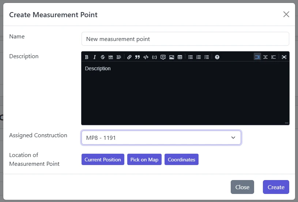
Task: Insert a title heading in editor
Action: pos(119,57)
